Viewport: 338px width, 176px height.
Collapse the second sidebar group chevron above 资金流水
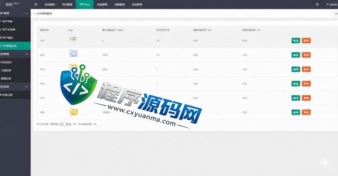[26, 54]
